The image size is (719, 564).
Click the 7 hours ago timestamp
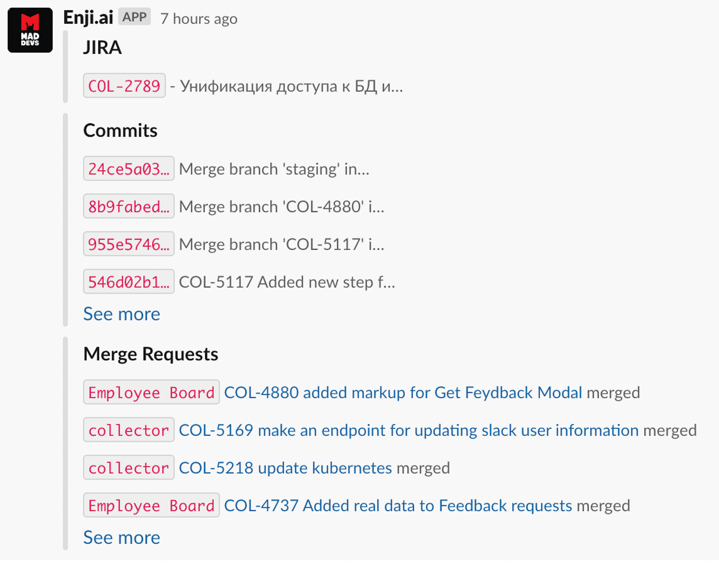click(x=199, y=19)
